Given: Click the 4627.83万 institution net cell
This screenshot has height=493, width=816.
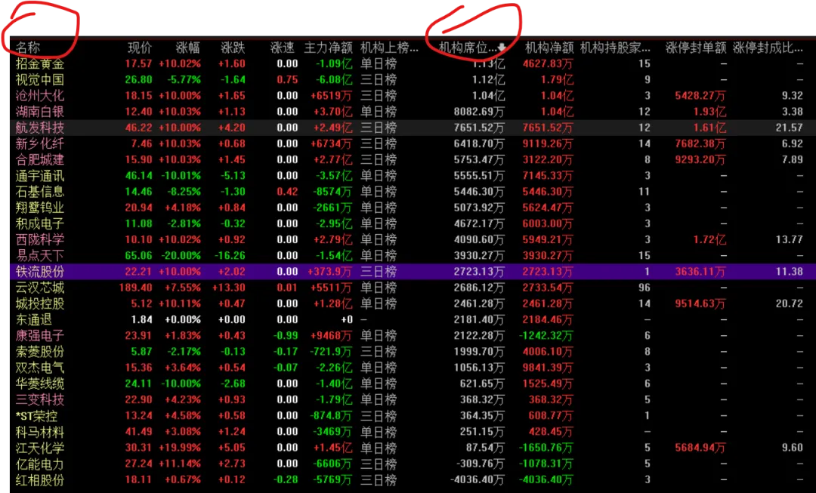Looking at the screenshot, I should coord(548,64).
